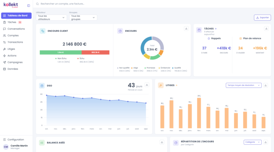Click the 43 jours DSO value
Viewport: 274px width, 152px height.
tap(135, 85)
